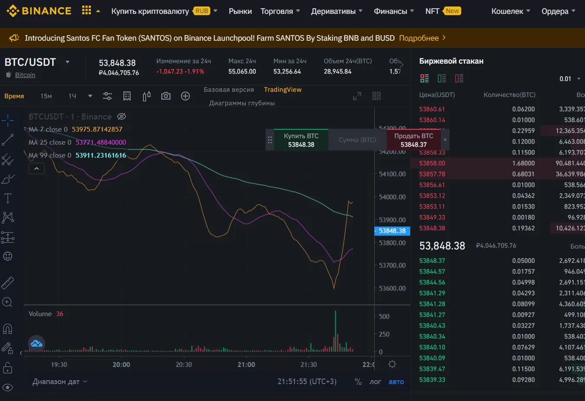Open the 'Торговля' menu
The width and height of the screenshot is (585, 401).
coord(280,11)
